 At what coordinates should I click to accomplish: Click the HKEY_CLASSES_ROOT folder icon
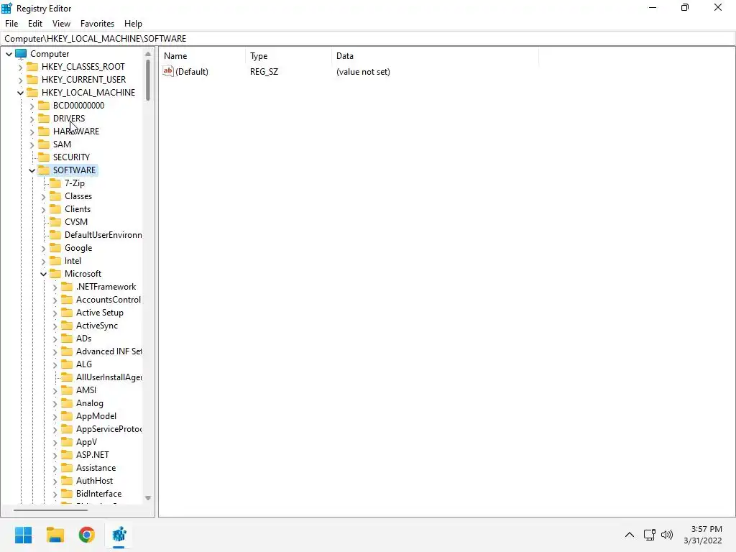coord(32,66)
